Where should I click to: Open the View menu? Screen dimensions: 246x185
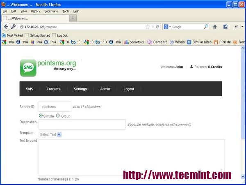click(23, 12)
